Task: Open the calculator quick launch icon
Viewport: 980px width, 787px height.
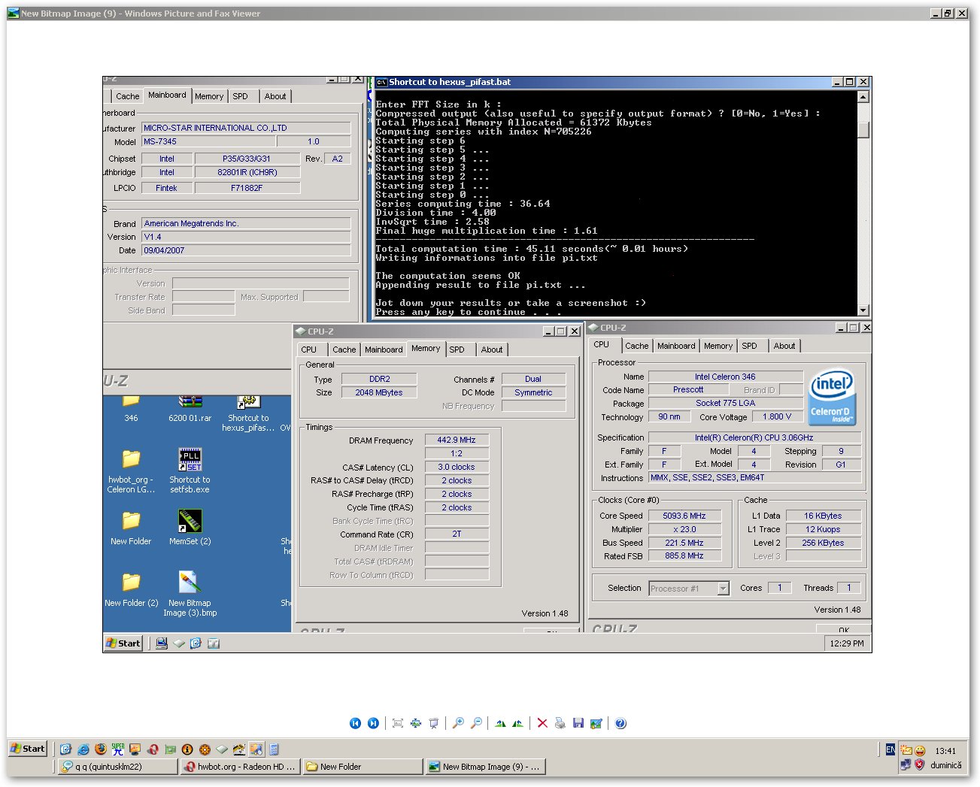Action: 274,749
